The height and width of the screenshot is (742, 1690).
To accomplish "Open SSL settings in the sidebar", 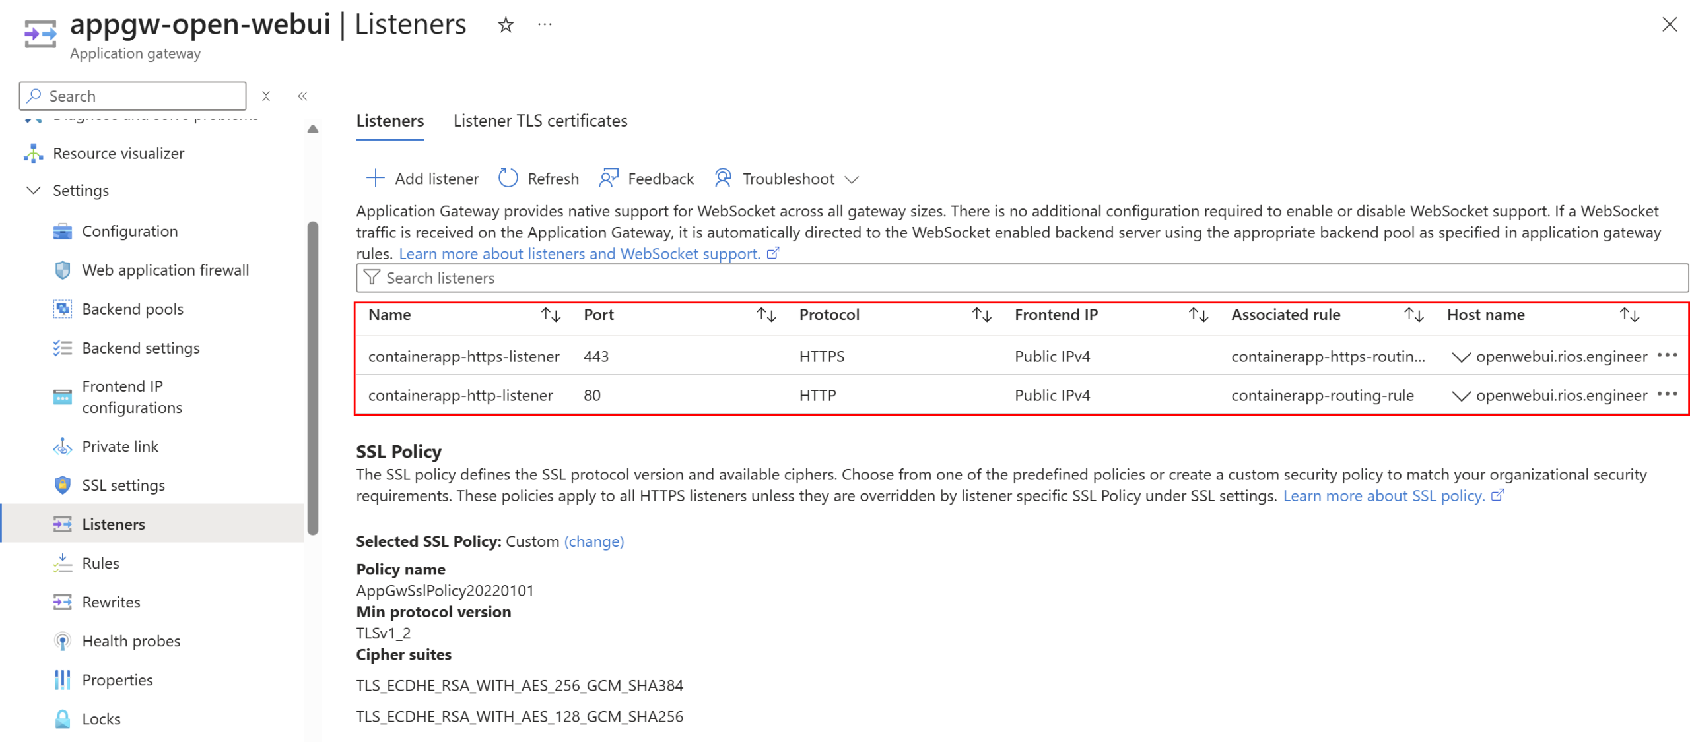I will pos(123,485).
